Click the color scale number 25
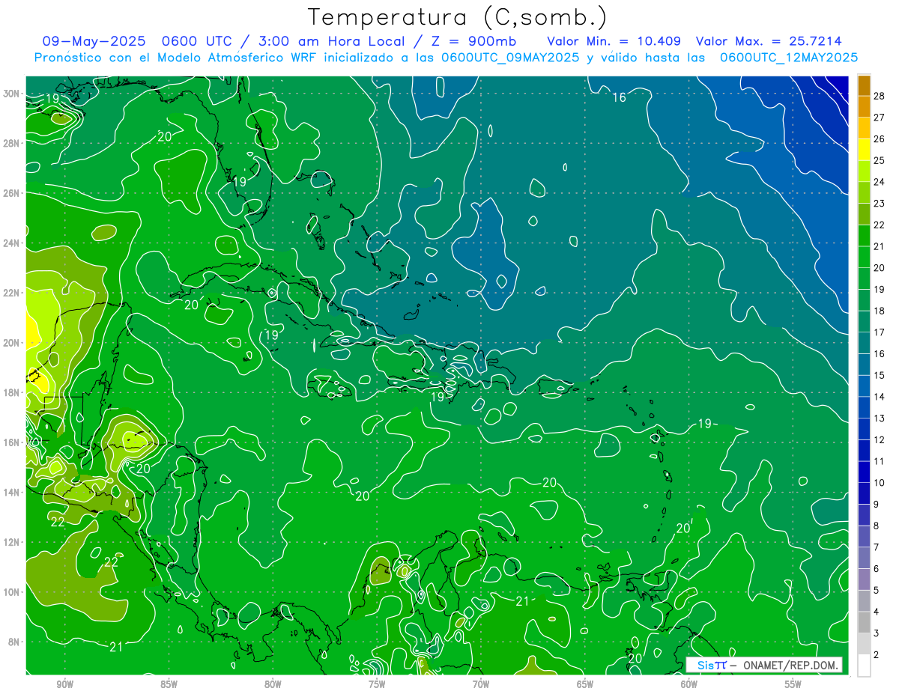This screenshot has height=694, width=899. click(880, 160)
